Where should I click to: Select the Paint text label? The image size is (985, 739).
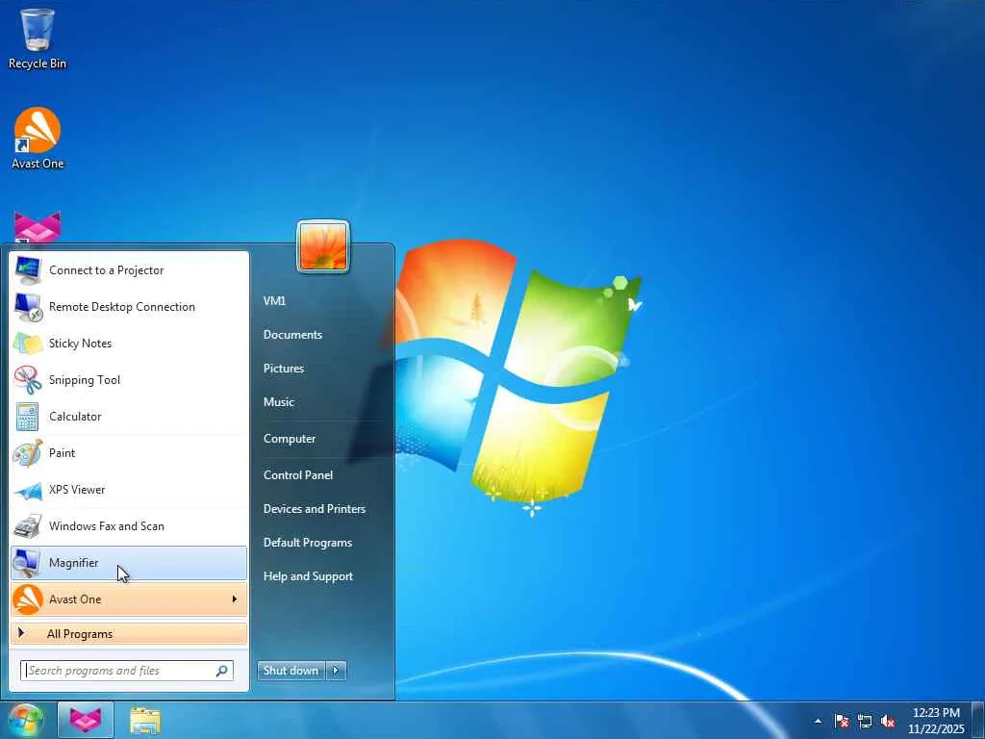coord(62,452)
